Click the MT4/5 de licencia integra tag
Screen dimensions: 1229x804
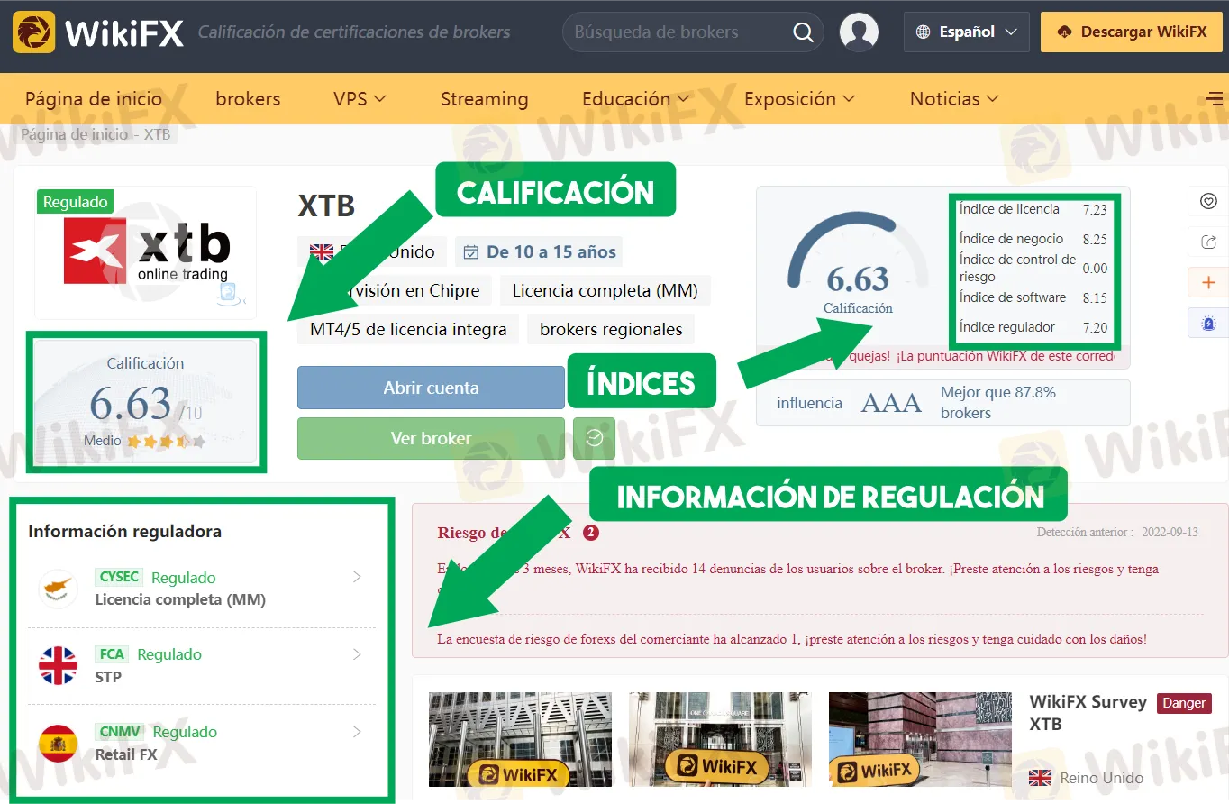(408, 330)
